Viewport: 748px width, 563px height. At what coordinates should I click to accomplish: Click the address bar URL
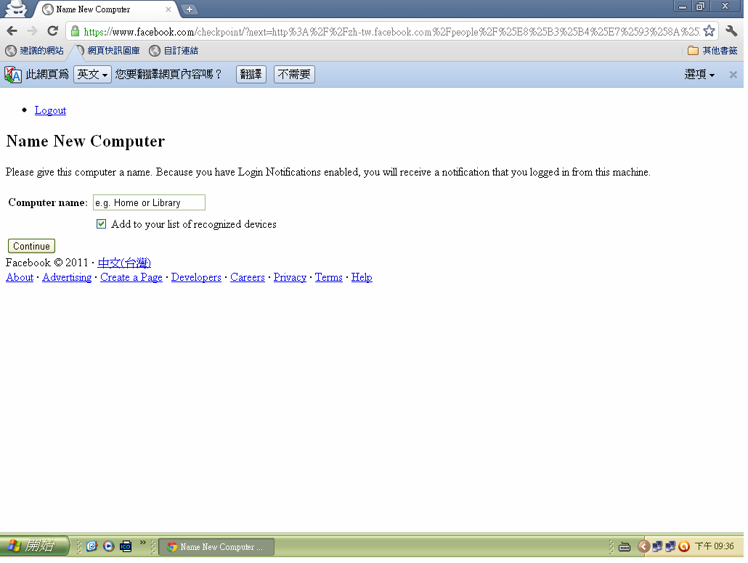pos(391,32)
